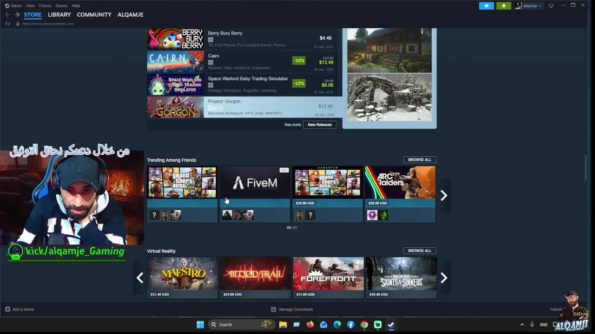The image size is (595, 334).
Task: Click the Cairn -10% discount badge
Action: click(x=298, y=61)
